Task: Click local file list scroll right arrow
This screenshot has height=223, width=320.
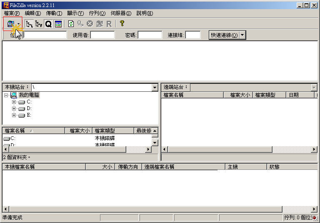Action: tap(148, 149)
